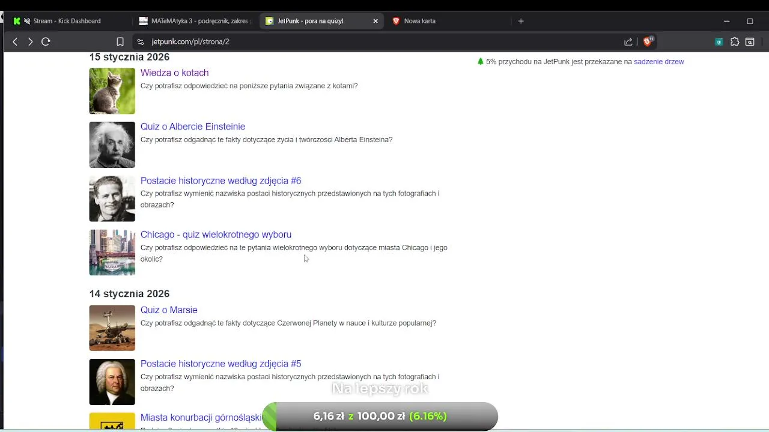Select the JetPunk - pora na quizy! tab

[x=322, y=21]
